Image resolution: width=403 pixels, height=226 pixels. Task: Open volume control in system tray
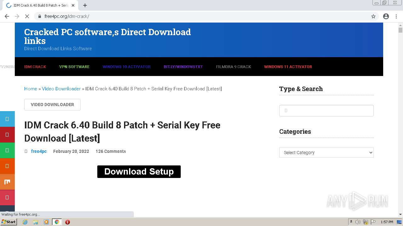tap(358, 222)
